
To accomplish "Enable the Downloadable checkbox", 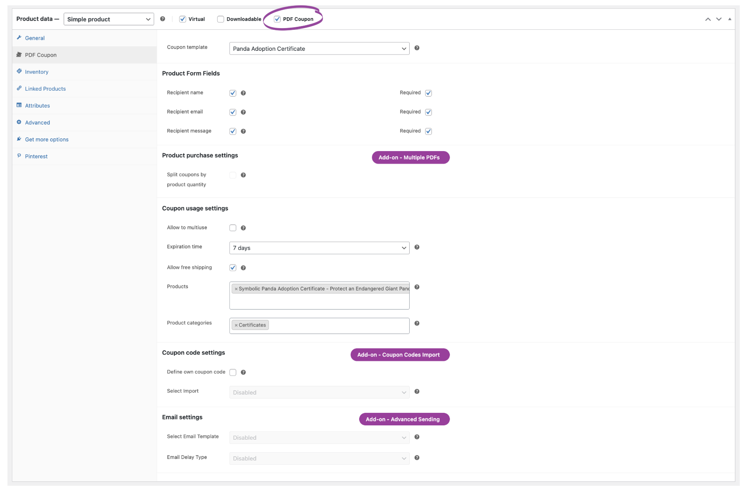I will pyautogui.click(x=220, y=18).
